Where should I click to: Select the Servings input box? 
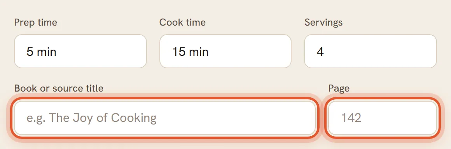(371, 51)
